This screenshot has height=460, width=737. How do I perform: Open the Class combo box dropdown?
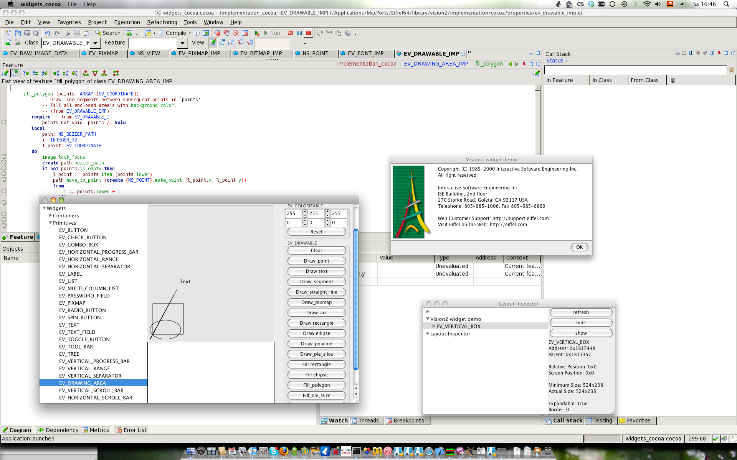tap(96, 43)
